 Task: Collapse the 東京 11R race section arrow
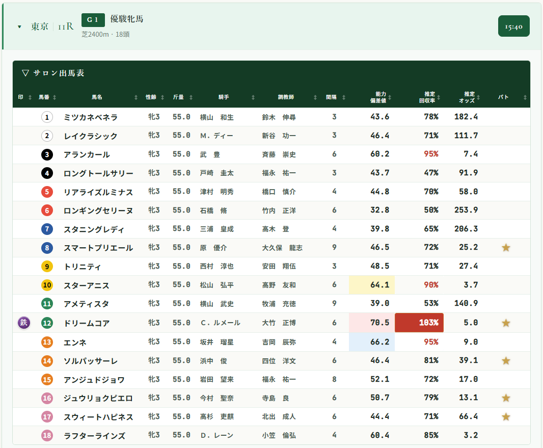(x=19, y=27)
